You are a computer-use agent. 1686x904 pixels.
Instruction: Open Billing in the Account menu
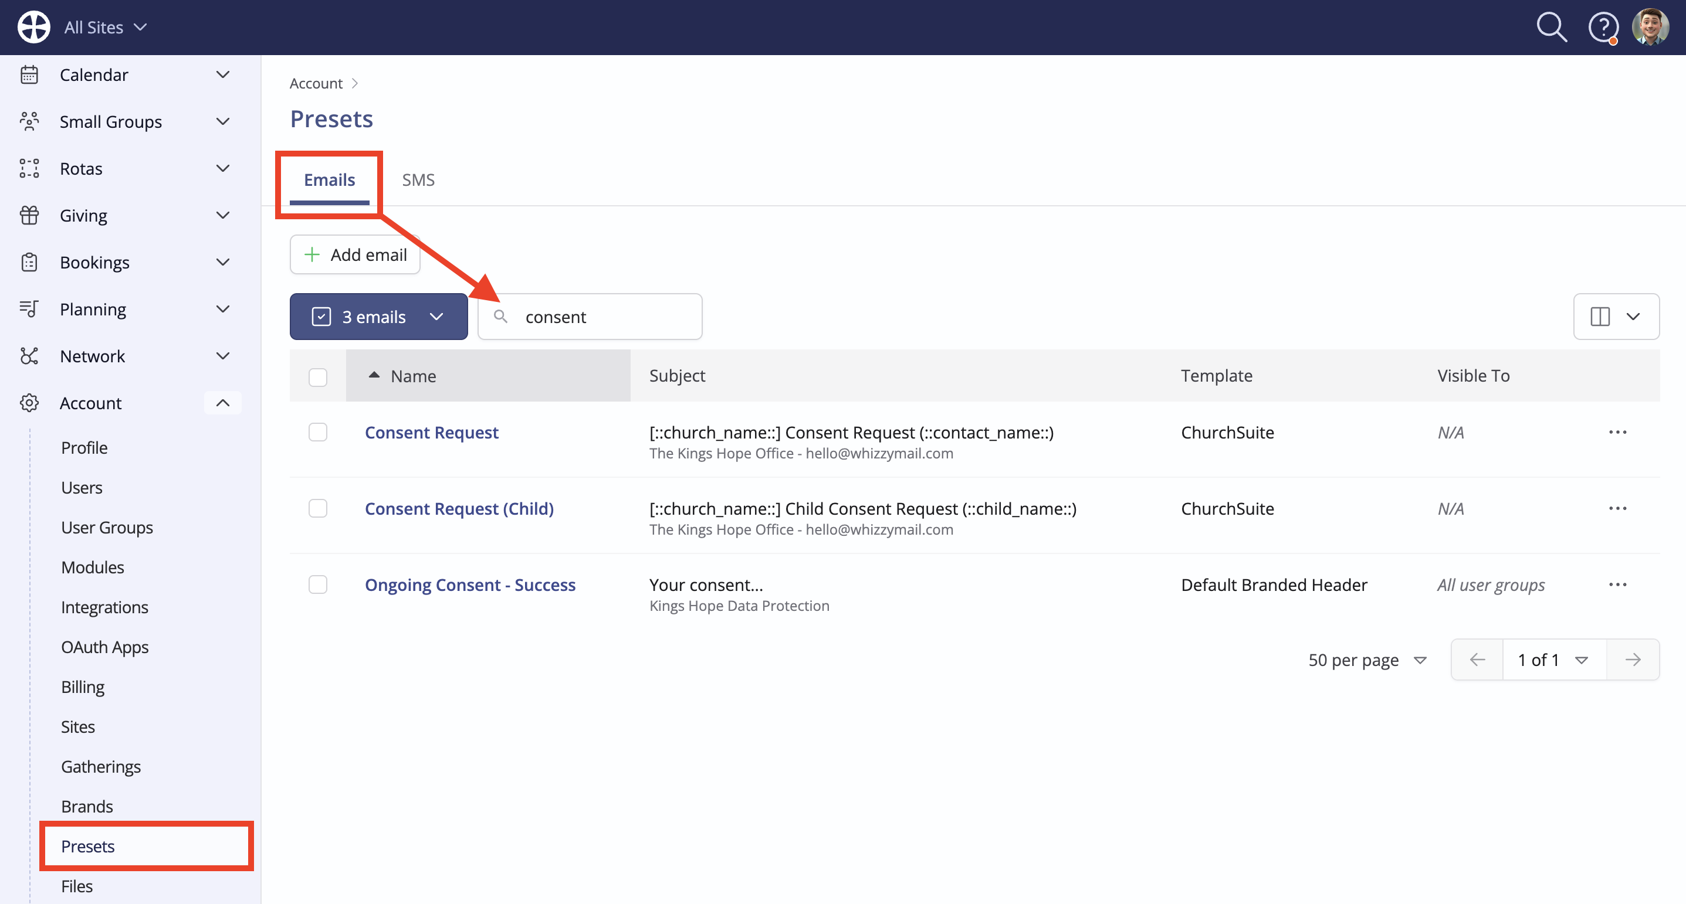[83, 687]
